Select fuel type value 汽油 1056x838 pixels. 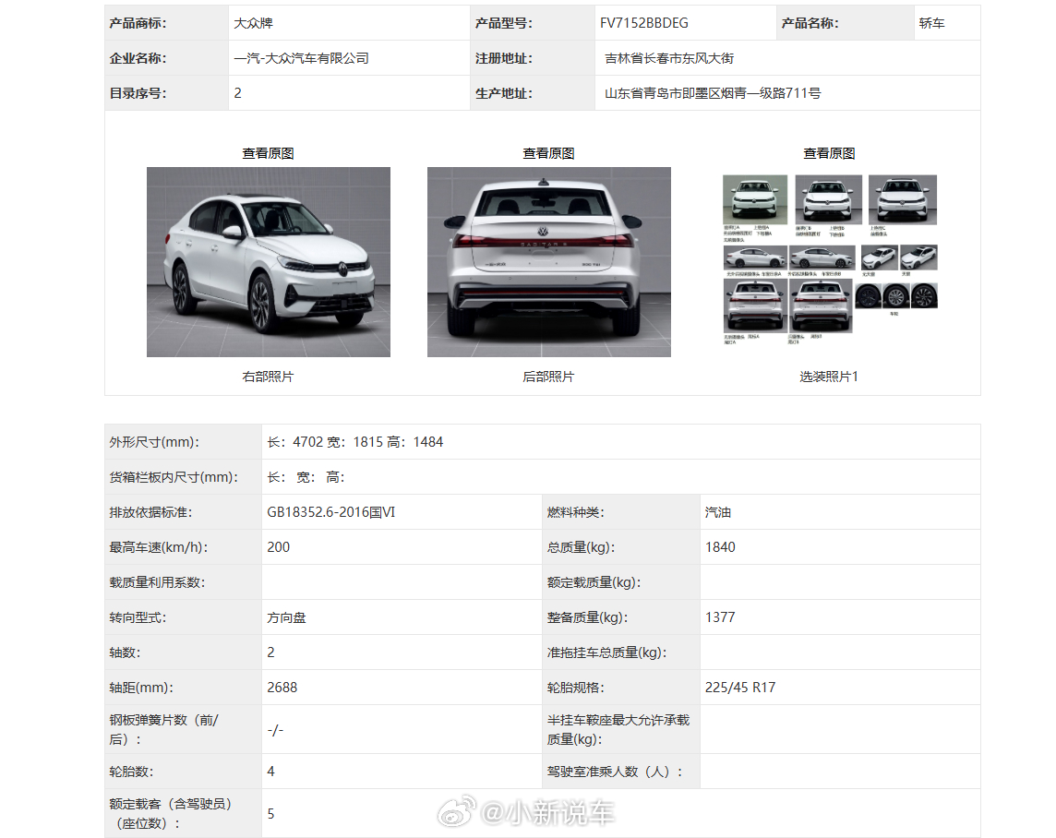[718, 511]
